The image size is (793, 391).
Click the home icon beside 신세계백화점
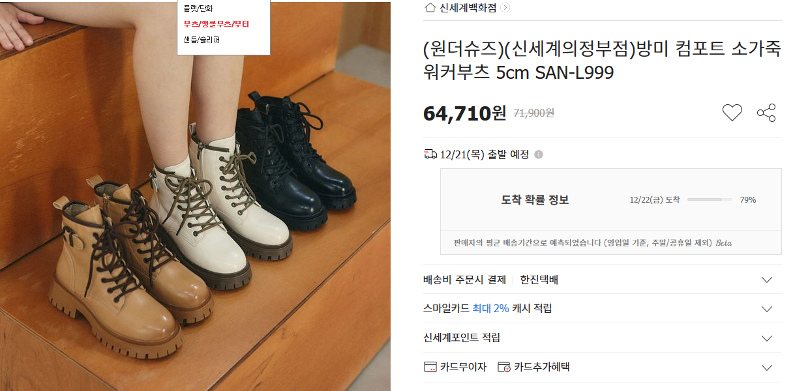point(430,8)
